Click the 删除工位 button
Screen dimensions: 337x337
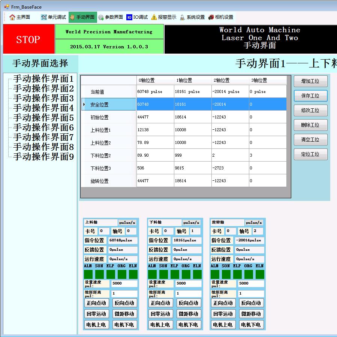310,125
